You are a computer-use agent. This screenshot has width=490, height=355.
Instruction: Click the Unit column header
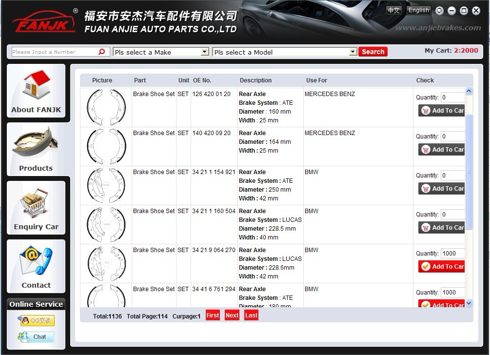[184, 80]
